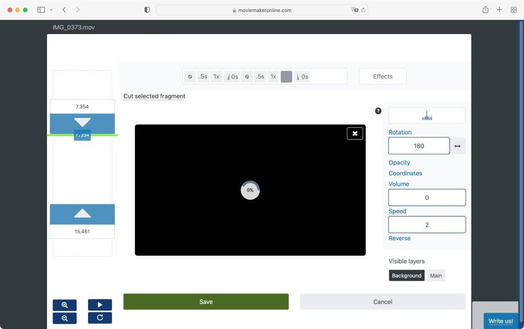The image size is (524, 329).
Task: Select the "1x" fade option
Action: 216,76
